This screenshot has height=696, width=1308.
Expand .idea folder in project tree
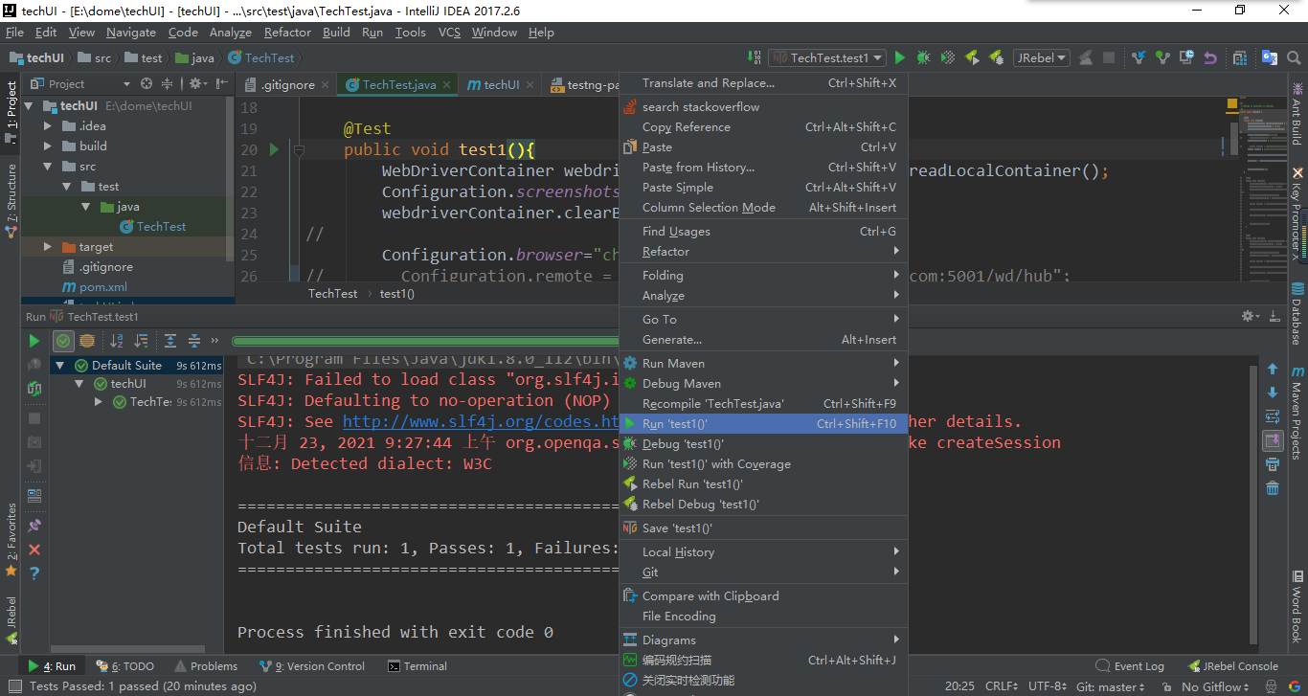pos(48,125)
